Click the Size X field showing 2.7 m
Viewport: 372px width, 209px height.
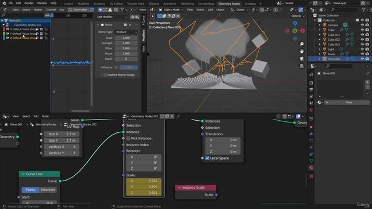point(62,134)
